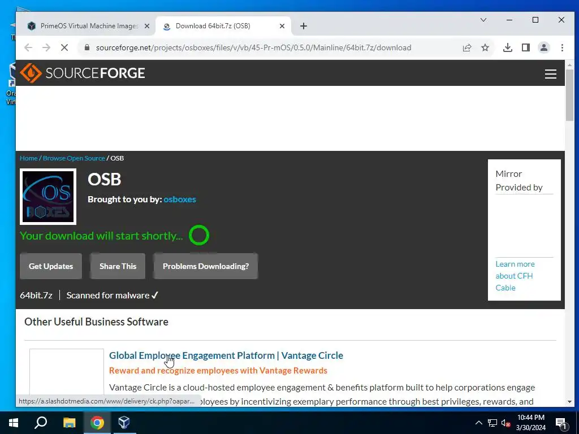Image resolution: width=579 pixels, height=434 pixels.
Task: Close the PrimeOS Virtual Machine Images tab
Action: point(147,26)
